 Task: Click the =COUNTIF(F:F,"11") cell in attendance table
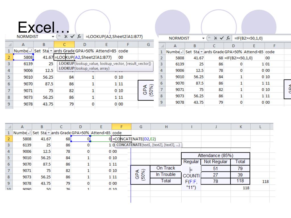[191, 178]
